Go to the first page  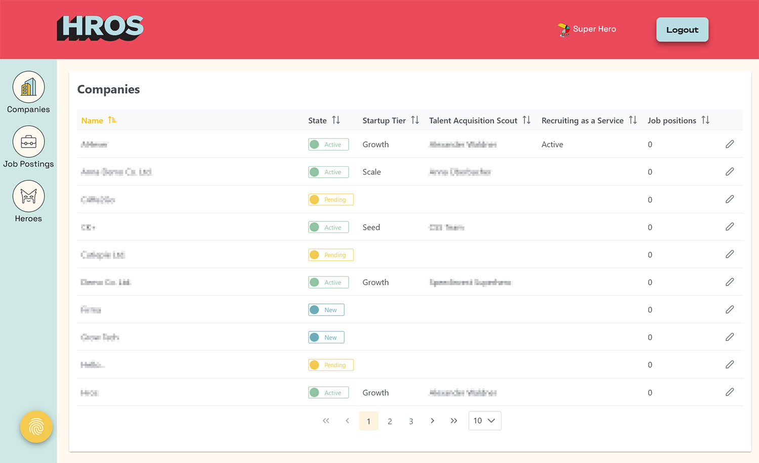click(x=326, y=421)
